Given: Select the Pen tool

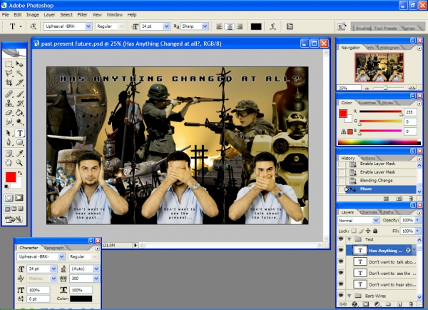Looking at the screenshot, I should click(x=9, y=142).
